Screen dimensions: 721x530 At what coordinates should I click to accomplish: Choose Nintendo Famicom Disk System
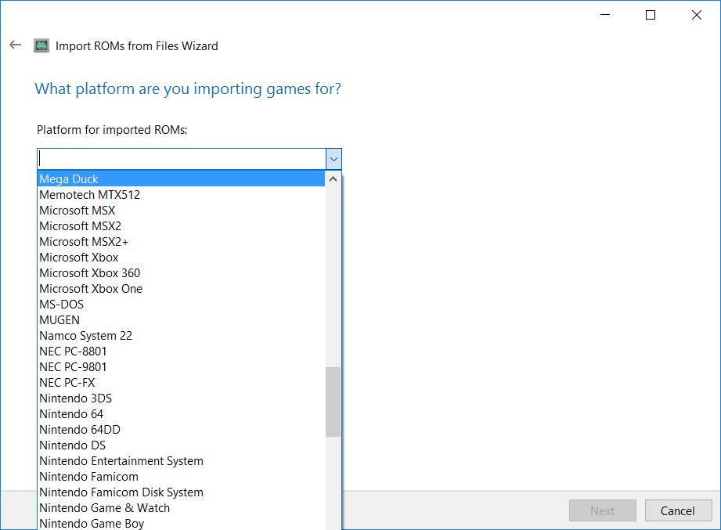click(x=181, y=492)
